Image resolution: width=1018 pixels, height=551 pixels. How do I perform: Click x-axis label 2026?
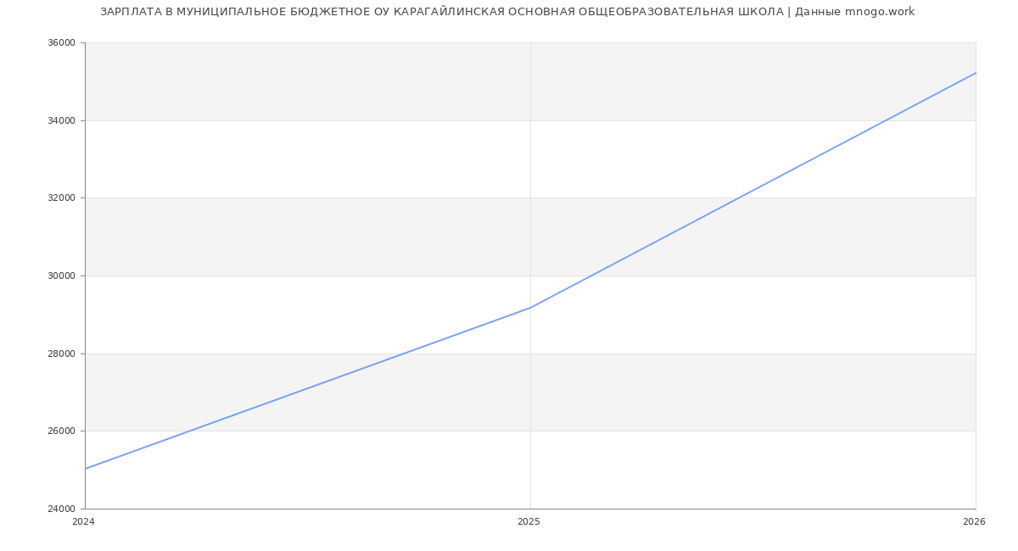(974, 522)
